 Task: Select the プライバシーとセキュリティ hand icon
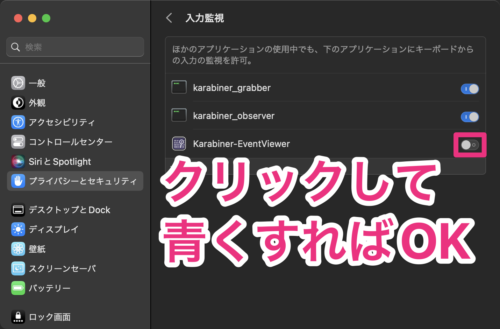pos(18,181)
